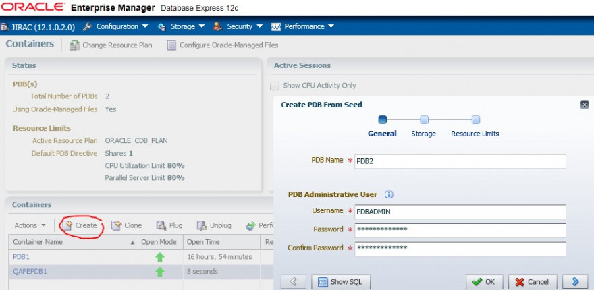Click the Performance chart icon
This screenshot has height=290, width=594.
click(276, 27)
